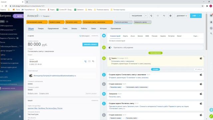This screenshot has height=120, width=213.
Task: Click the info icon beside Создана задача: Посчитать смету
Action: click(x=104, y=104)
